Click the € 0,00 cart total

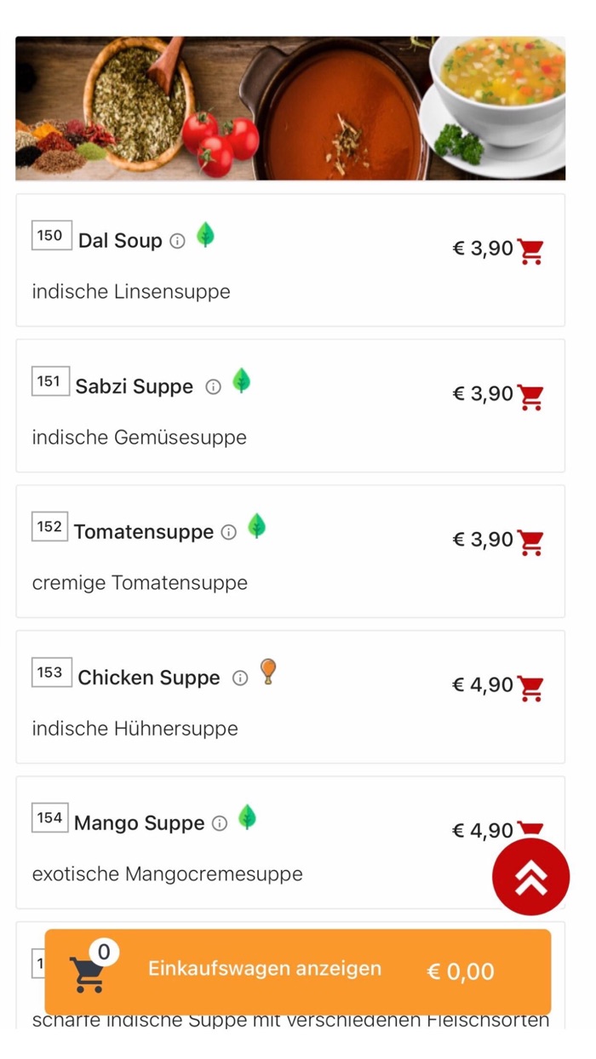click(461, 969)
